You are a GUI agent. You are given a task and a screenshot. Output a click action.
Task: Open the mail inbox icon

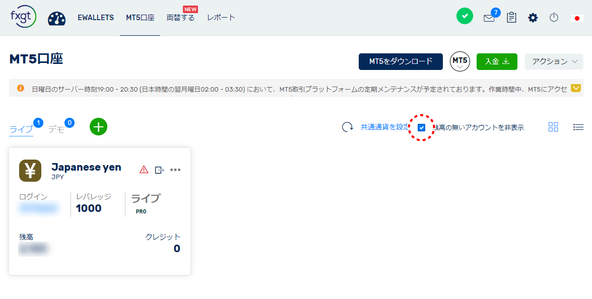(x=489, y=18)
